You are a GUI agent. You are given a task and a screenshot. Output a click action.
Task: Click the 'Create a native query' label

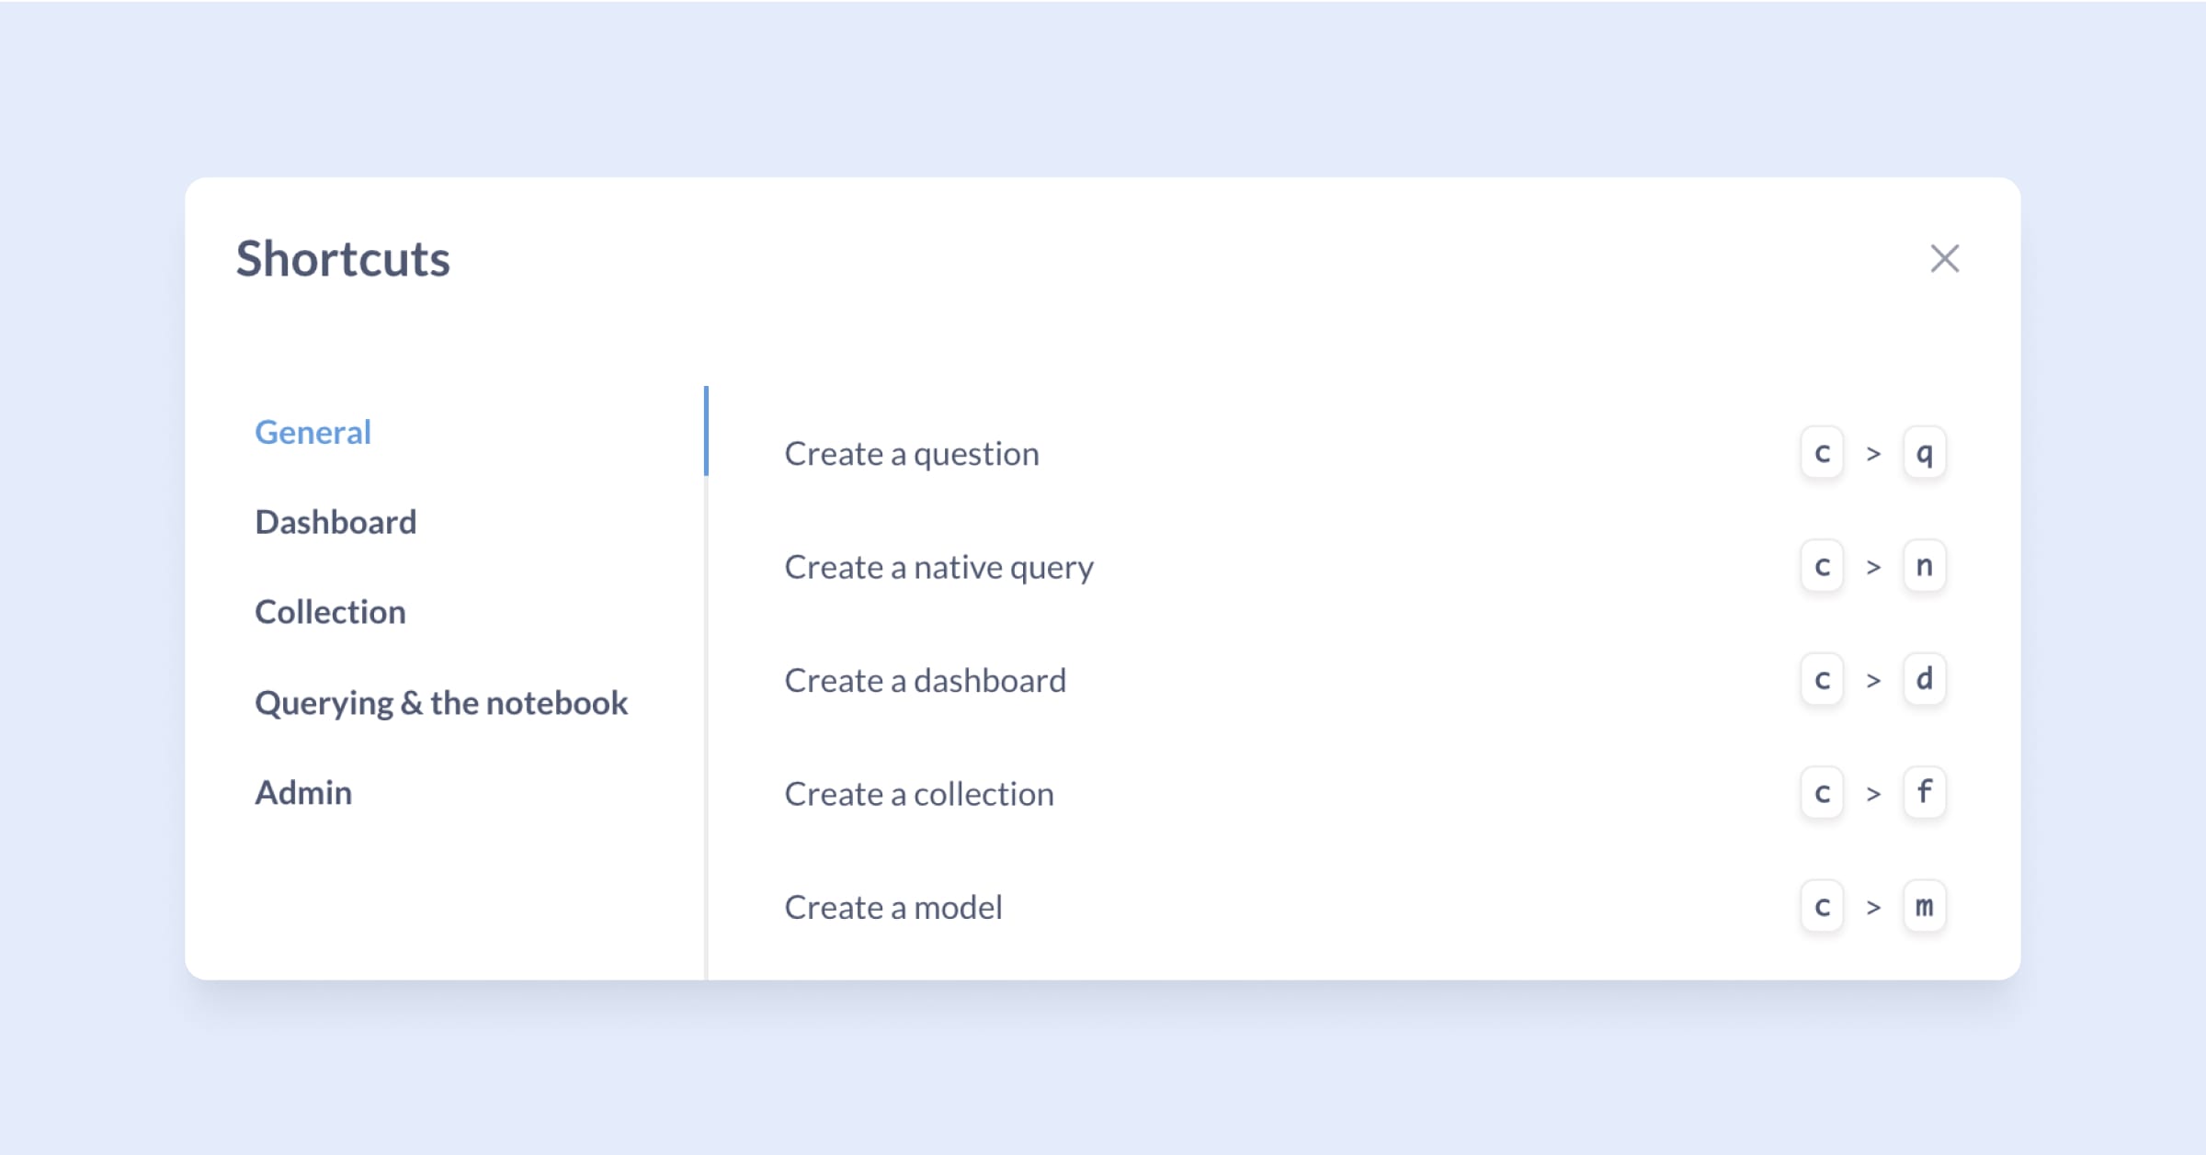point(938,567)
